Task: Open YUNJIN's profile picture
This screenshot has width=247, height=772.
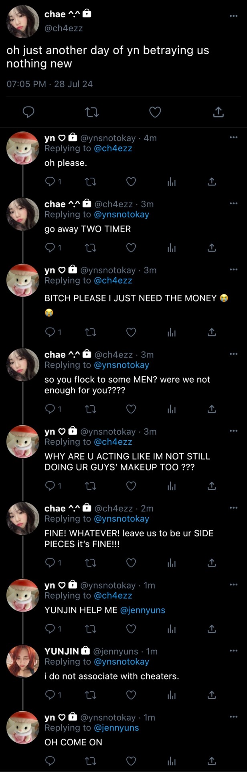Action: point(23,661)
